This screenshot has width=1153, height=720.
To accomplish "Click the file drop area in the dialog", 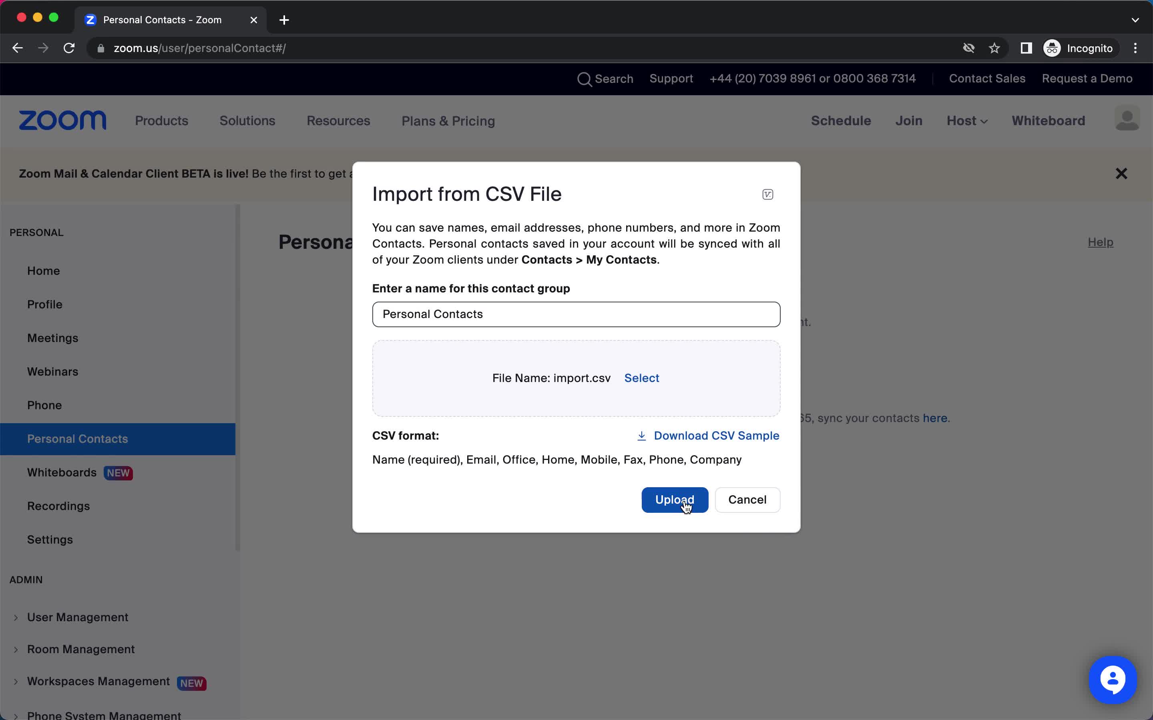I will 576,378.
